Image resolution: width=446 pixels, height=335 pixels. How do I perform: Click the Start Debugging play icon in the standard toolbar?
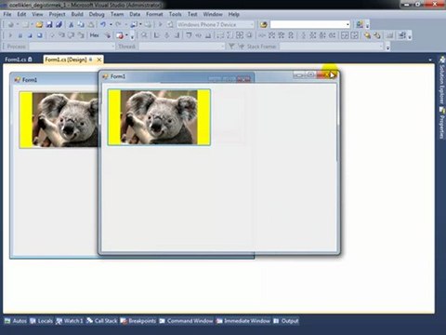tap(161, 24)
